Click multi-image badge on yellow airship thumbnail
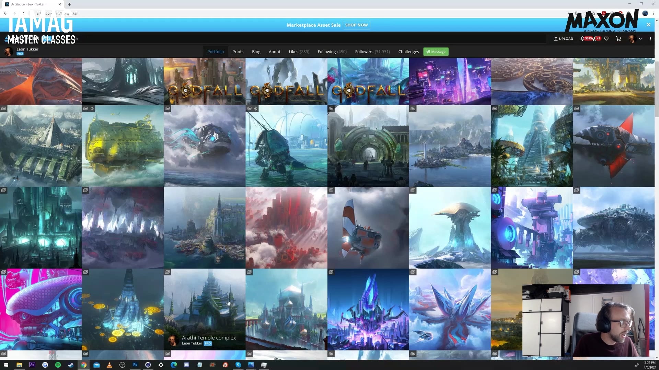The image size is (659, 370). pos(85,109)
